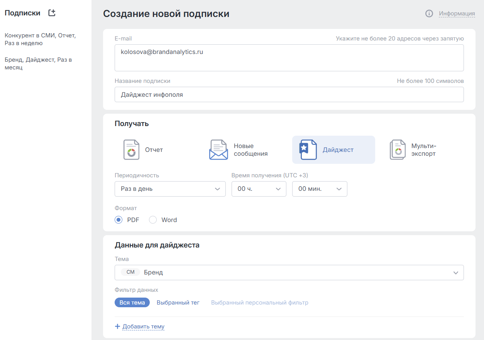This screenshot has height=340, width=484.
Task: Switch to Выбранный тег filter
Action: (x=178, y=303)
